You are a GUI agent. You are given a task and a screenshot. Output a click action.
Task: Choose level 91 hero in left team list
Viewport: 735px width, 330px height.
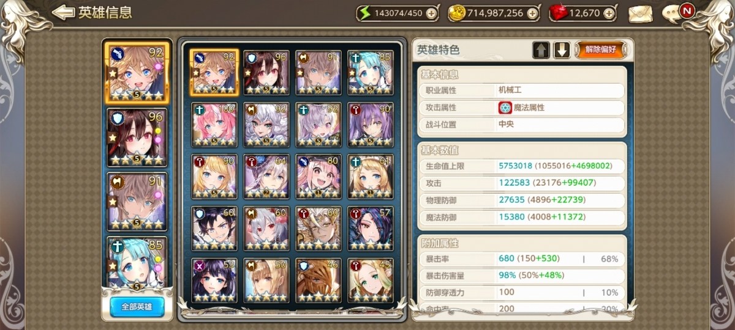(x=136, y=202)
